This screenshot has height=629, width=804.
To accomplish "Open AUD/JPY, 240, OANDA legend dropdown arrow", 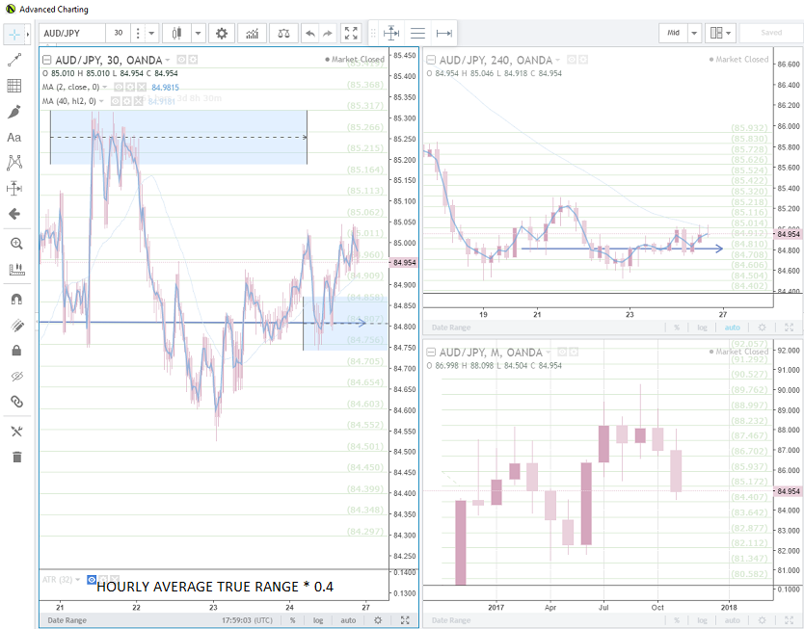I will click(558, 61).
